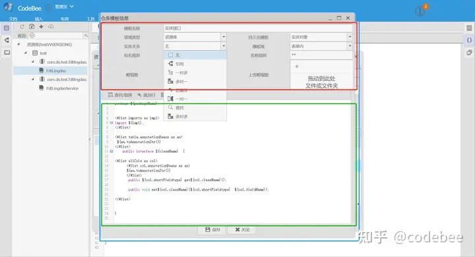
Task: Close the 仓库模板信息 dialog
Action: coord(348,18)
